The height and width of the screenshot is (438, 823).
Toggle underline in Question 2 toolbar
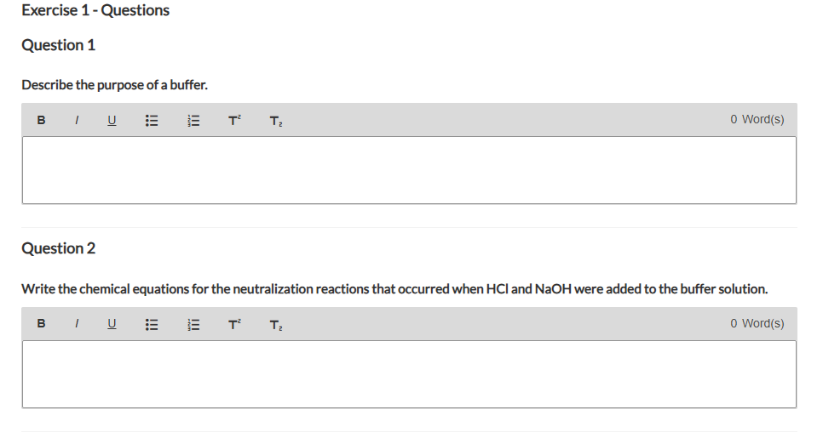point(112,324)
